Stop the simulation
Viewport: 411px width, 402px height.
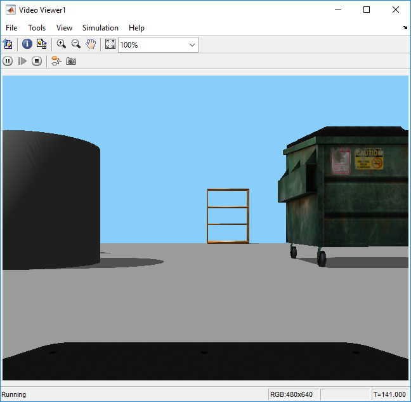click(x=37, y=61)
